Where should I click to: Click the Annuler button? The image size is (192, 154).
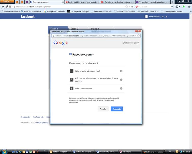pyautogui.click(x=103, y=109)
